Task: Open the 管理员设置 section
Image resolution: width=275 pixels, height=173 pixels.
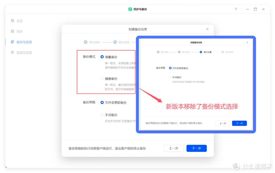Action: pyautogui.click(x=21, y=53)
